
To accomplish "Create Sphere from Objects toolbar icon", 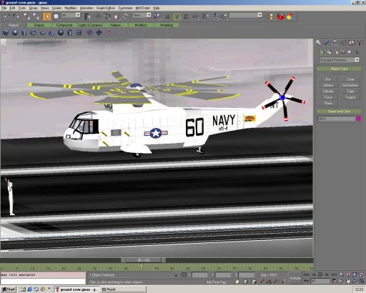I will pos(15,32).
